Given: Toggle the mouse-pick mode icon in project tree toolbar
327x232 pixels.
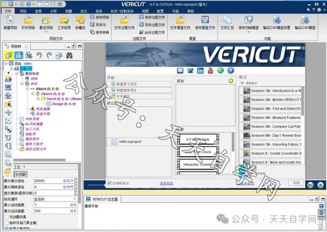Looking at the screenshot, I should click(8, 55).
